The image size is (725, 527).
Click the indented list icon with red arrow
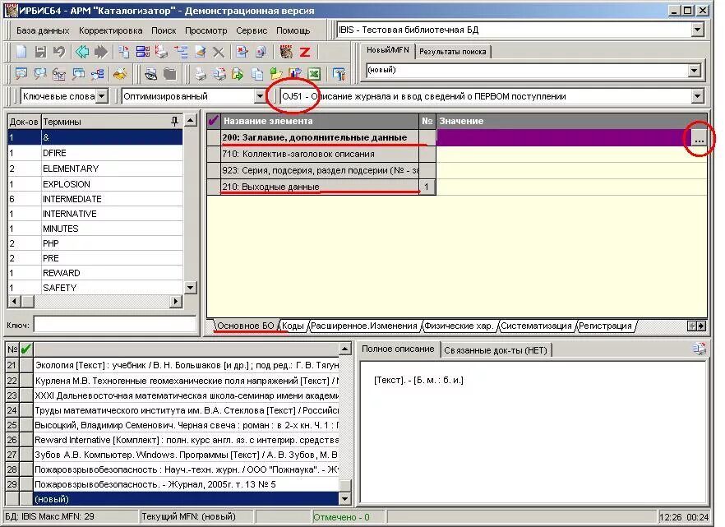click(x=181, y=52)
